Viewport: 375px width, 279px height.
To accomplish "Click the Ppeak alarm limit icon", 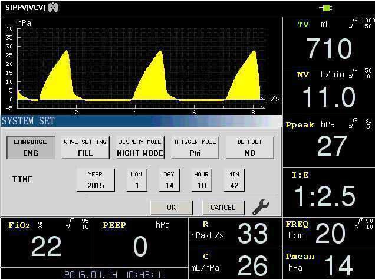I will tap(353, 123).
